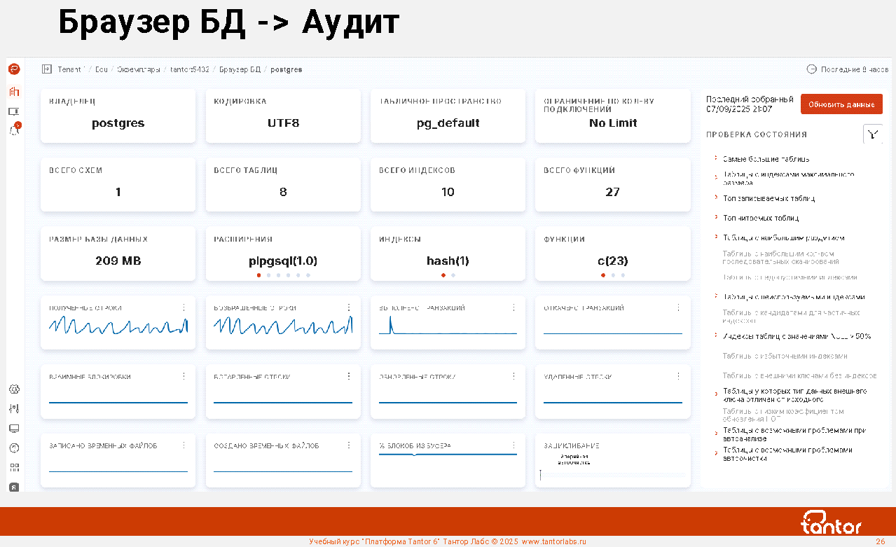Open the notifications bell with red badge
The width and height of the screenshot is (896, 547).
[14, 130]
